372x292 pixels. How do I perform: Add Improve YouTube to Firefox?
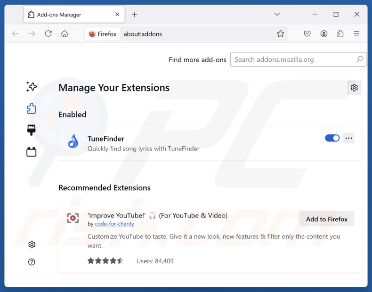click(327, 219)
